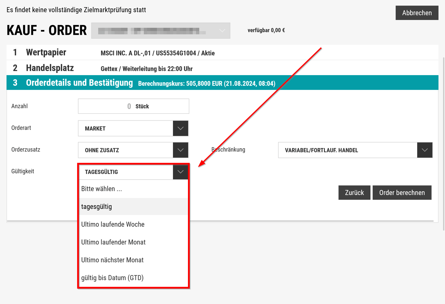445x304 pixels.
Task: Click the Orderdetails und Bestätigung header
Action: [x=79, y=83]
